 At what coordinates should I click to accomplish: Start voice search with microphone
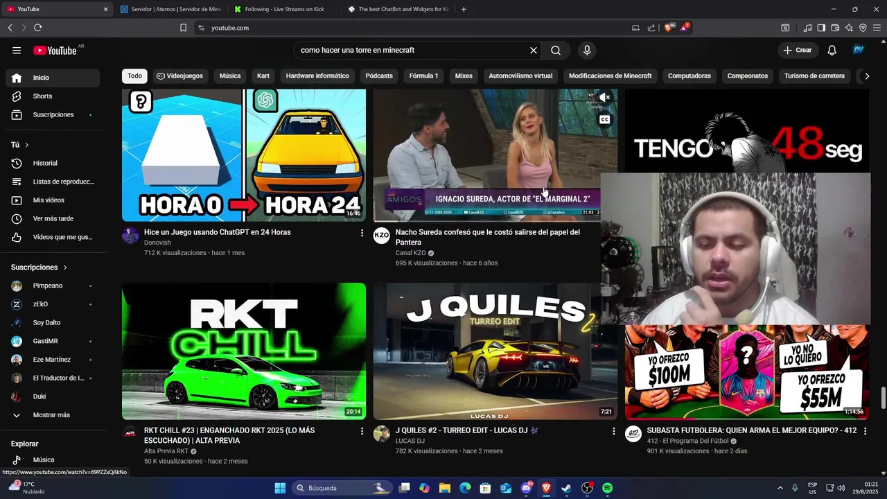point(587,50)
